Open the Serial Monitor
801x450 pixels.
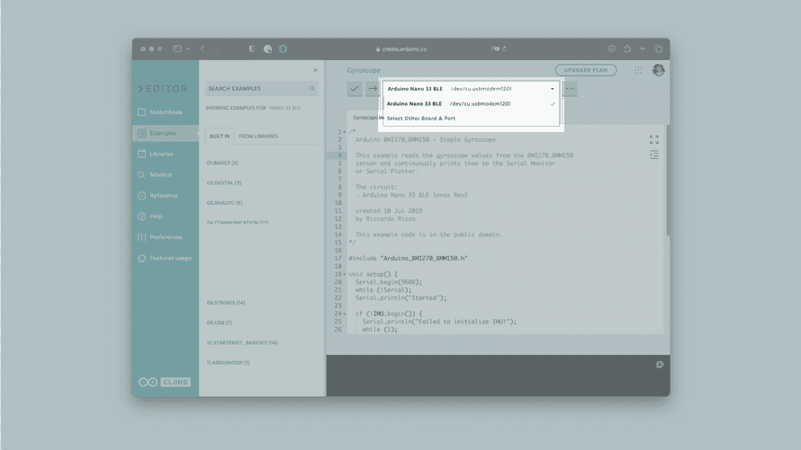click(x=160, y=174)
